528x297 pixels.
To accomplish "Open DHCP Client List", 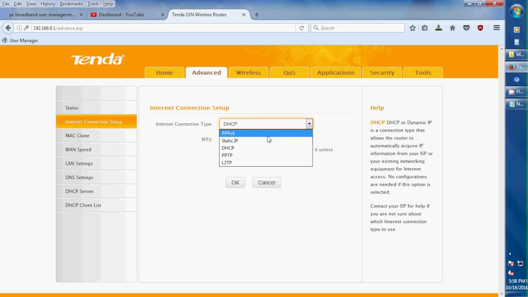I will coord(96,205).
